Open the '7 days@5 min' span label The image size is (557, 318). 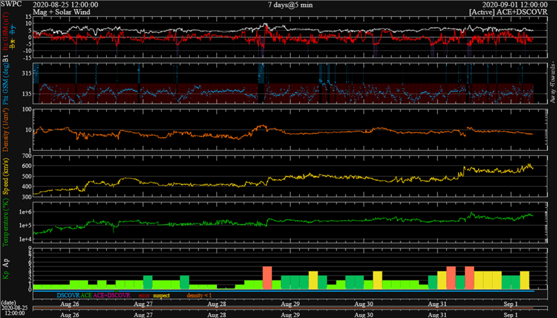[290, 5]
